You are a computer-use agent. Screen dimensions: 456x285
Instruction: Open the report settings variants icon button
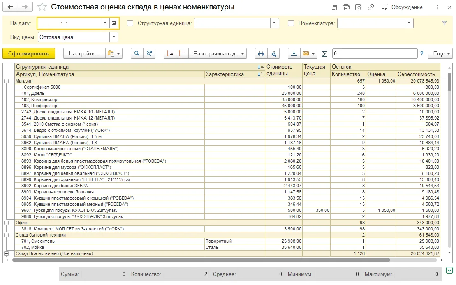coord(114,53)
